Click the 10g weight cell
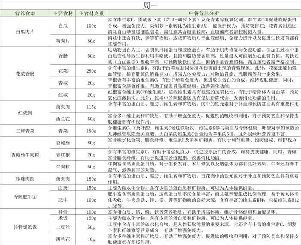The image size is (301, 245). click(92, 239)
